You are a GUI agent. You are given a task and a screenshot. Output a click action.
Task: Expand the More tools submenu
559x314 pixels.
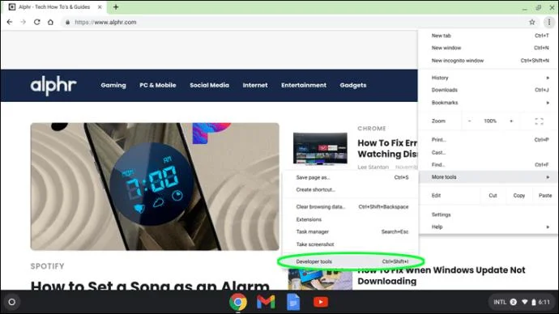click(x=489, y=177)
